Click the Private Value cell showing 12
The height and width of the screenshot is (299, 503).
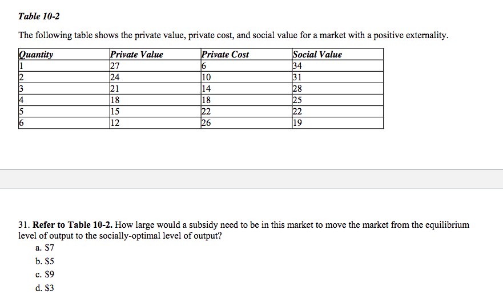[115, 124]
